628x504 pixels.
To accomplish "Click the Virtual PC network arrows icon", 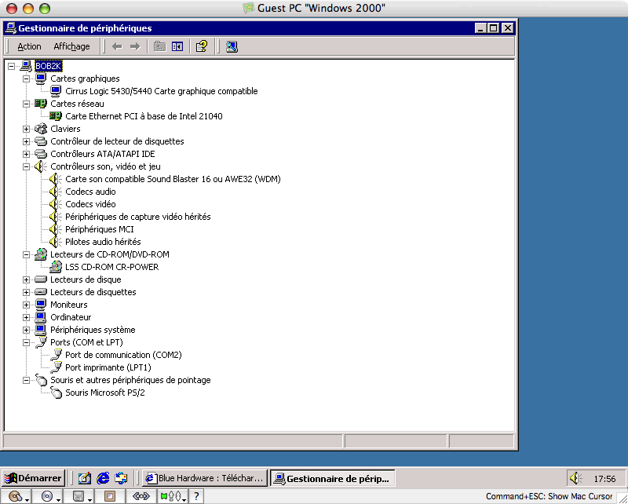I will pos(141,496).
